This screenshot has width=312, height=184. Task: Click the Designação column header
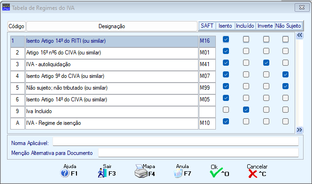[112, 26]
